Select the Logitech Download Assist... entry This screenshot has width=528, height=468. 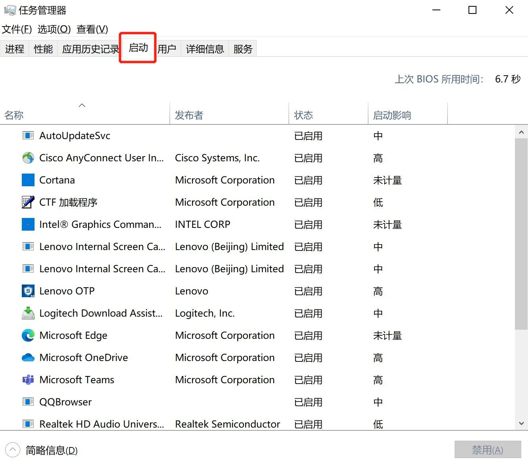coord(101,313)
